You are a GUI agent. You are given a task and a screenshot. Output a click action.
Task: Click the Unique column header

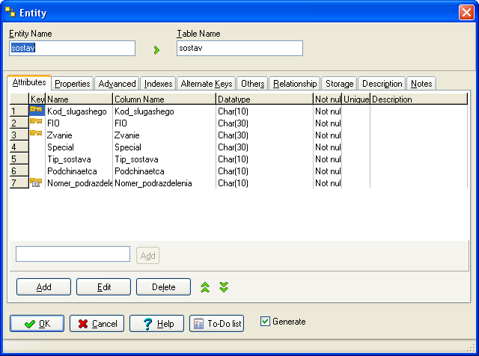[x=356, y=99]
